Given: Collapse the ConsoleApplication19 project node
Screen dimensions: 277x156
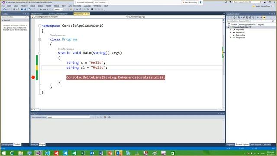Looking at the screenshot, I should (x=228, y=27).
